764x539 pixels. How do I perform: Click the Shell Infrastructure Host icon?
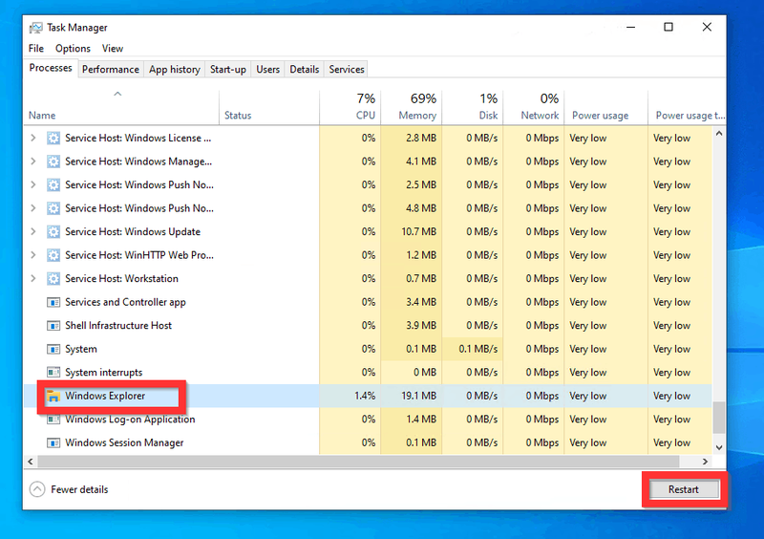(x=53, y=325)
